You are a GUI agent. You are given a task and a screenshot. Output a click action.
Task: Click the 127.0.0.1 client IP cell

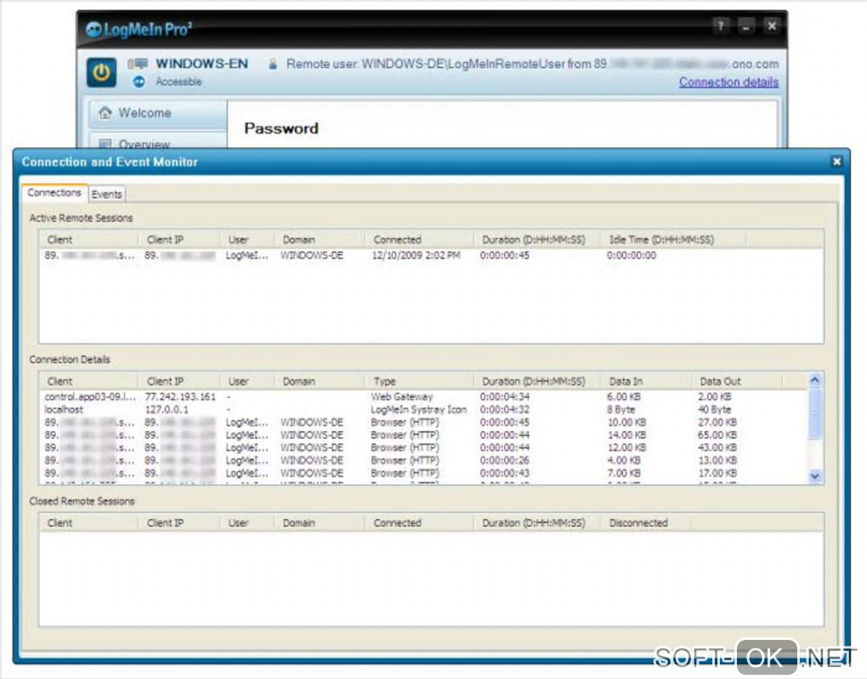[167, 409]
